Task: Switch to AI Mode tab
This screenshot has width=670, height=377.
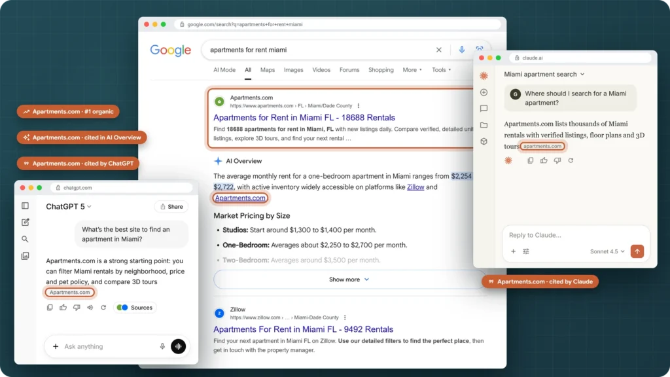Action: click(x=224, y=69)
